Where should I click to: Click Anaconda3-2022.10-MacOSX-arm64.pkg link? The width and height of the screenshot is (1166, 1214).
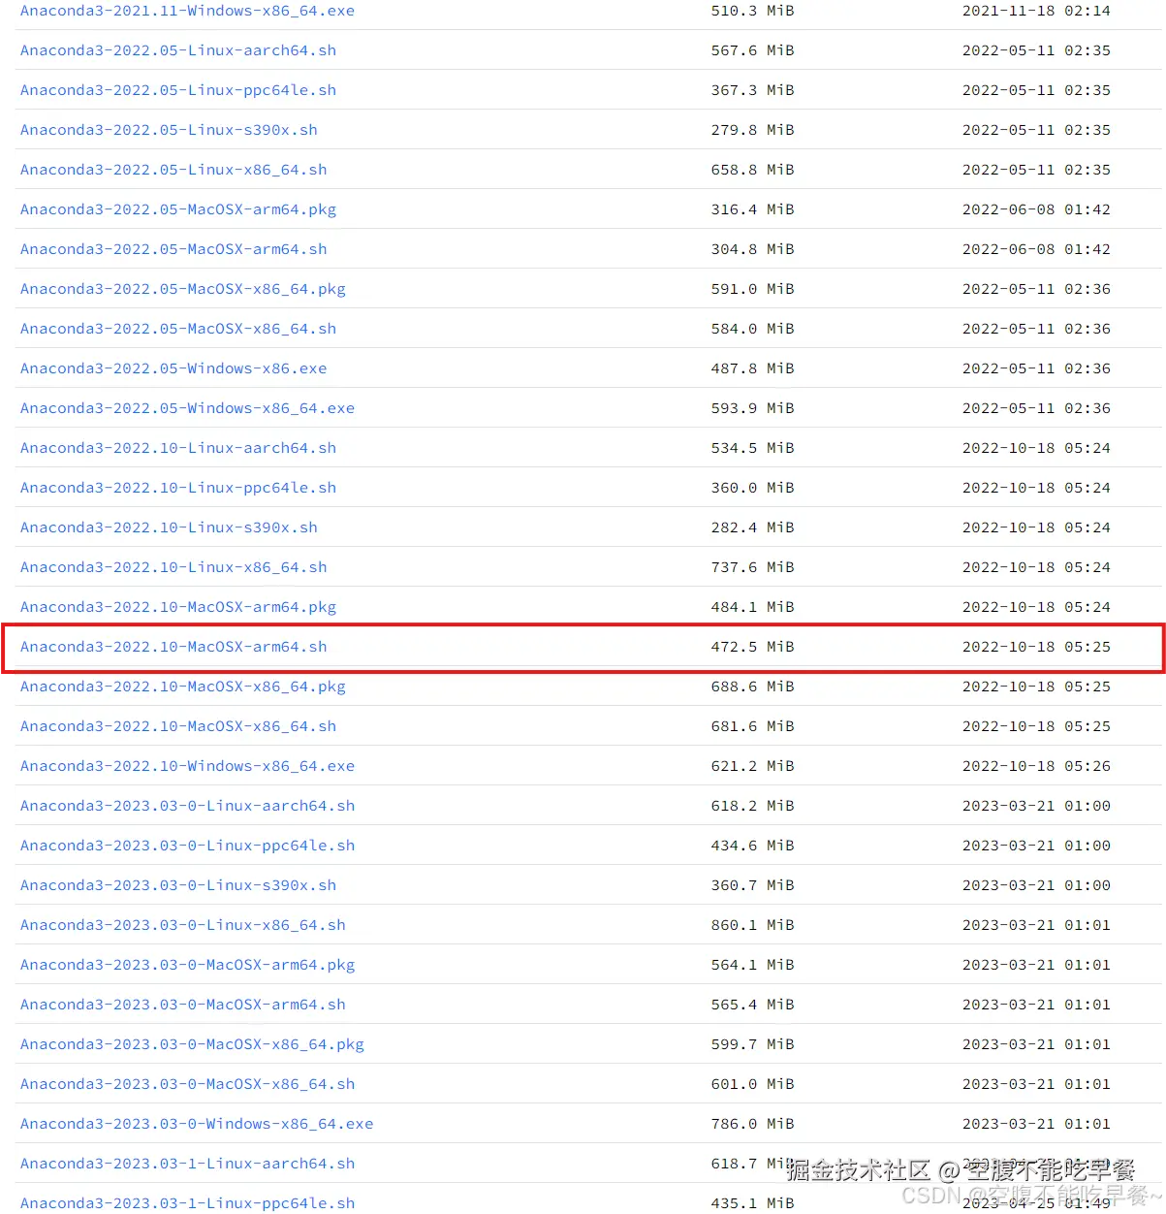click(178, 607)
